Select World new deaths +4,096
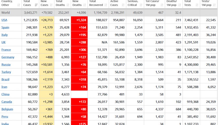Screen dimensions: 218x125 tap(81, 13)
